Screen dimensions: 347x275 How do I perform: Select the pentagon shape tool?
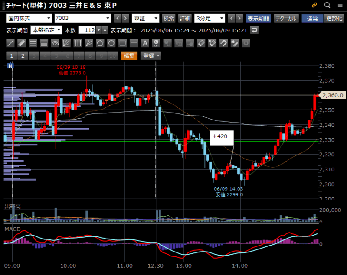click(x=100, y=43)
